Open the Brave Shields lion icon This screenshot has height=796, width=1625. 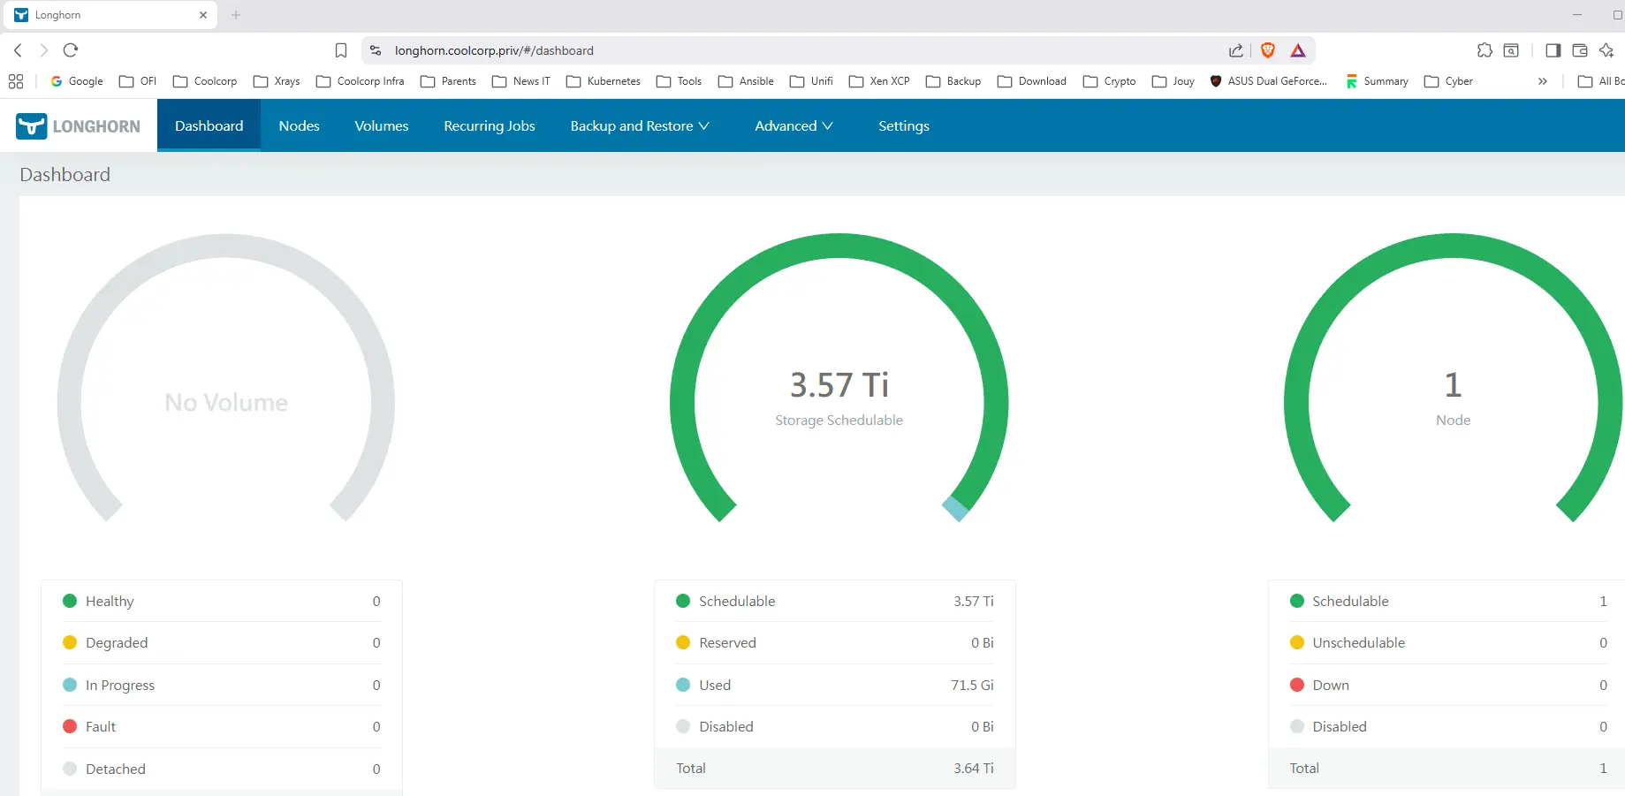(1268, 50)
